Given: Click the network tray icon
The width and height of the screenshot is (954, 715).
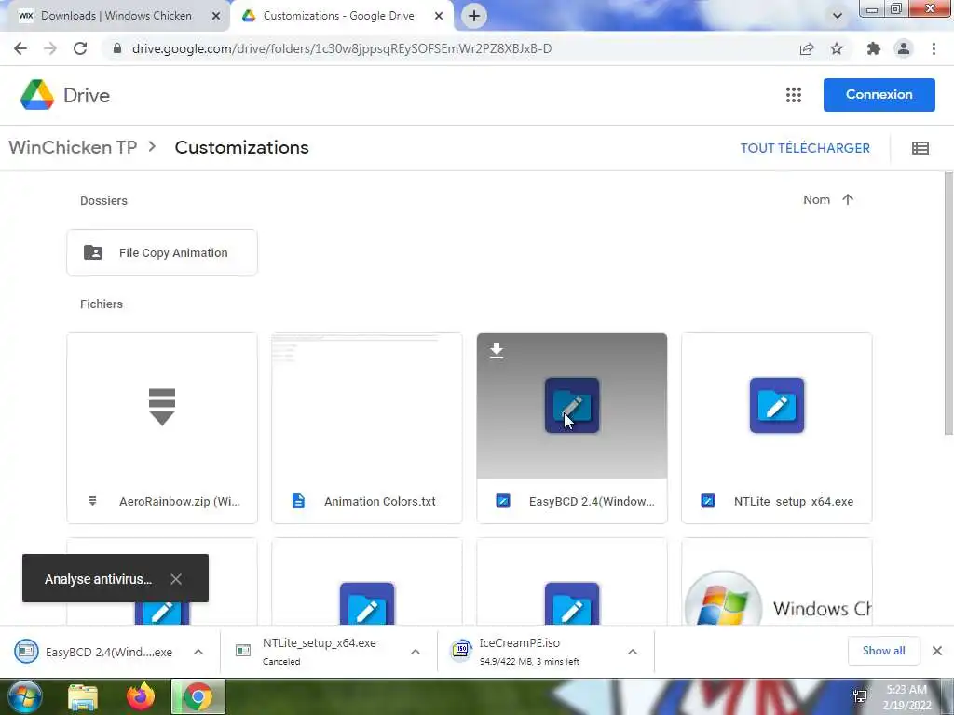Looking at the screenshot, I should pyautogui.click(x=860, y=696).
